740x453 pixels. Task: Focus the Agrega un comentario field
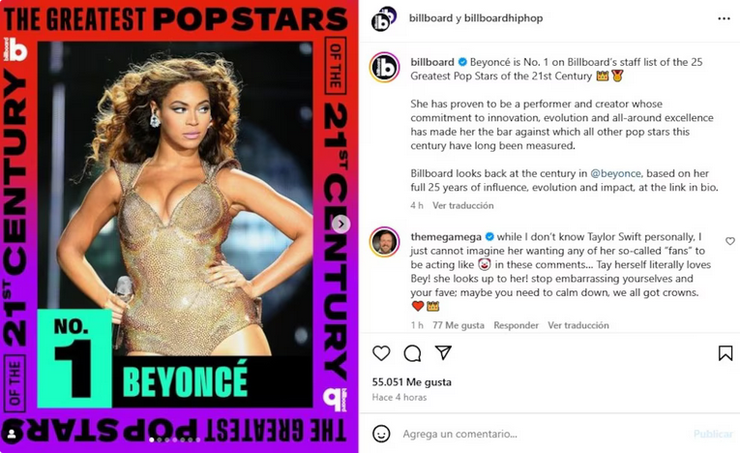point(543,434)
